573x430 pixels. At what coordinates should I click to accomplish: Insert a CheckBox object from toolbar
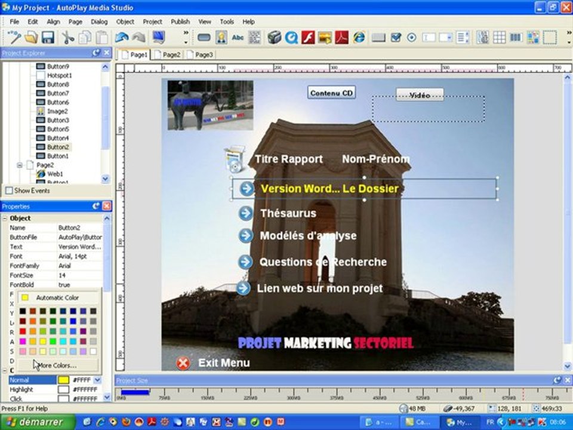396,37
